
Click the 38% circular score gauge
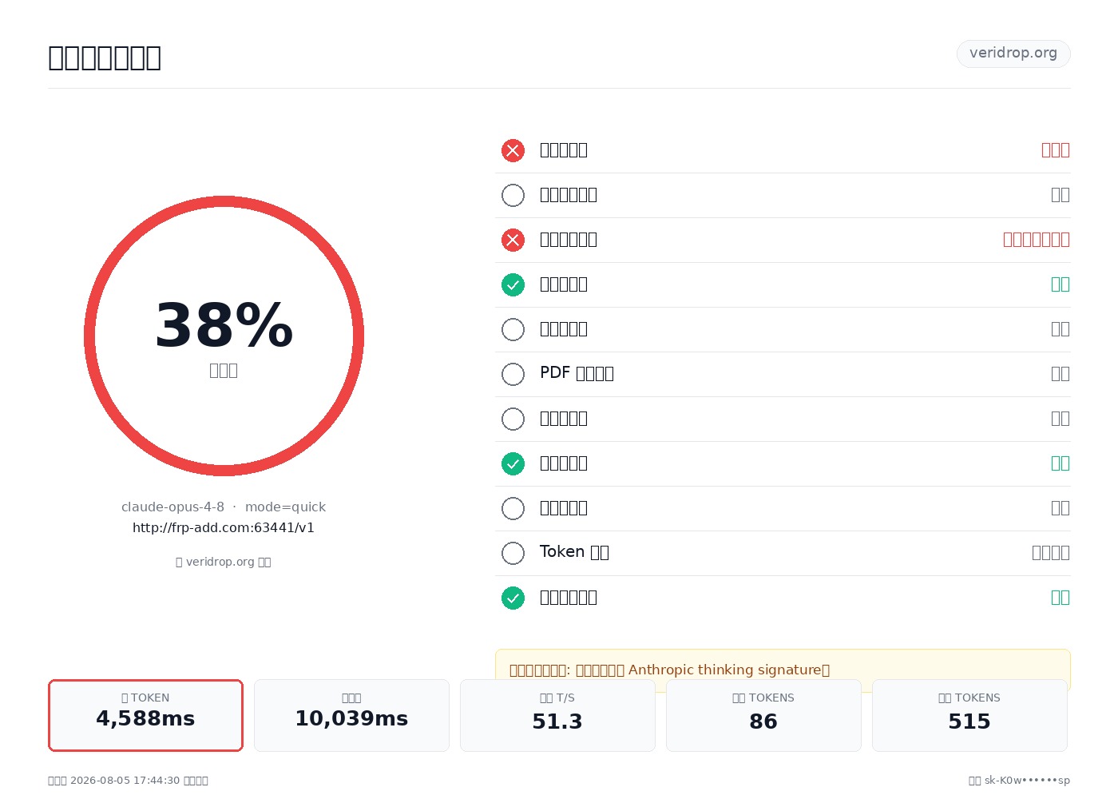[224, 336]
